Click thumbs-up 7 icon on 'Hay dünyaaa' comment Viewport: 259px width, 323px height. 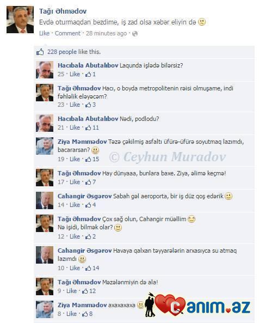[x=88, y=182]
